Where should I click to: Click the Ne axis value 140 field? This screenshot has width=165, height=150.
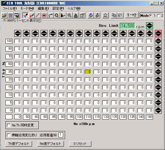pos(141,117)
